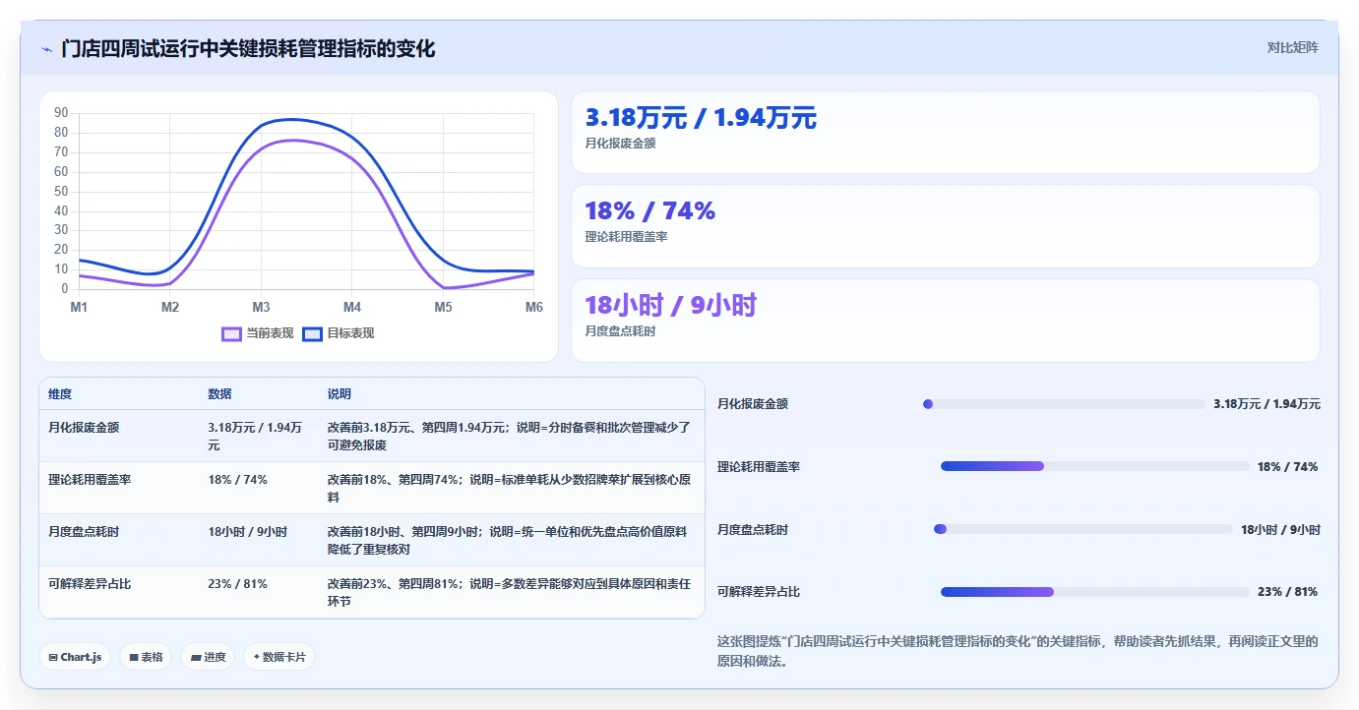This screenshot has width=1359, height=710.
Task: Click the 23% / 81% value beside progress bar
Action: pyautogui.click(x=1287, y=592)
